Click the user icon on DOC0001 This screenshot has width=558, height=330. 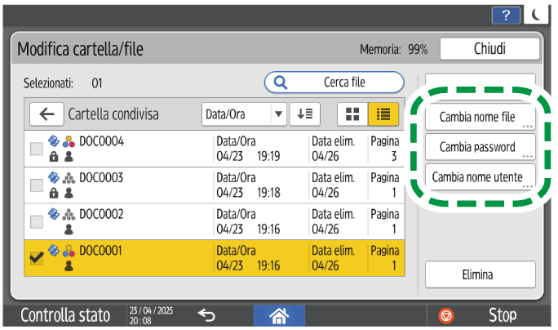coord(69,265)
